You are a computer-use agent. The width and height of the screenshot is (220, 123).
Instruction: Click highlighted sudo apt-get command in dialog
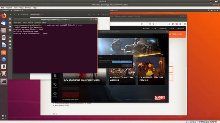tap(122, 62)
